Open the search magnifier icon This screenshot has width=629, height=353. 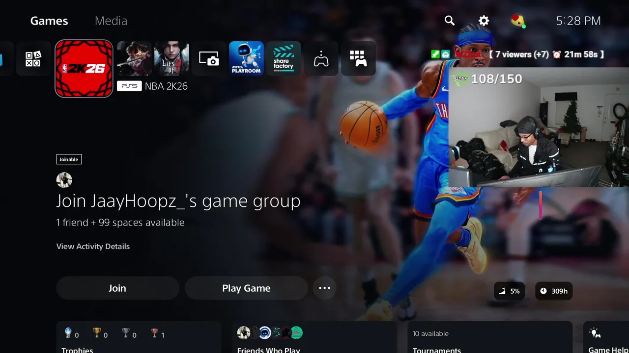coord(450,21)
